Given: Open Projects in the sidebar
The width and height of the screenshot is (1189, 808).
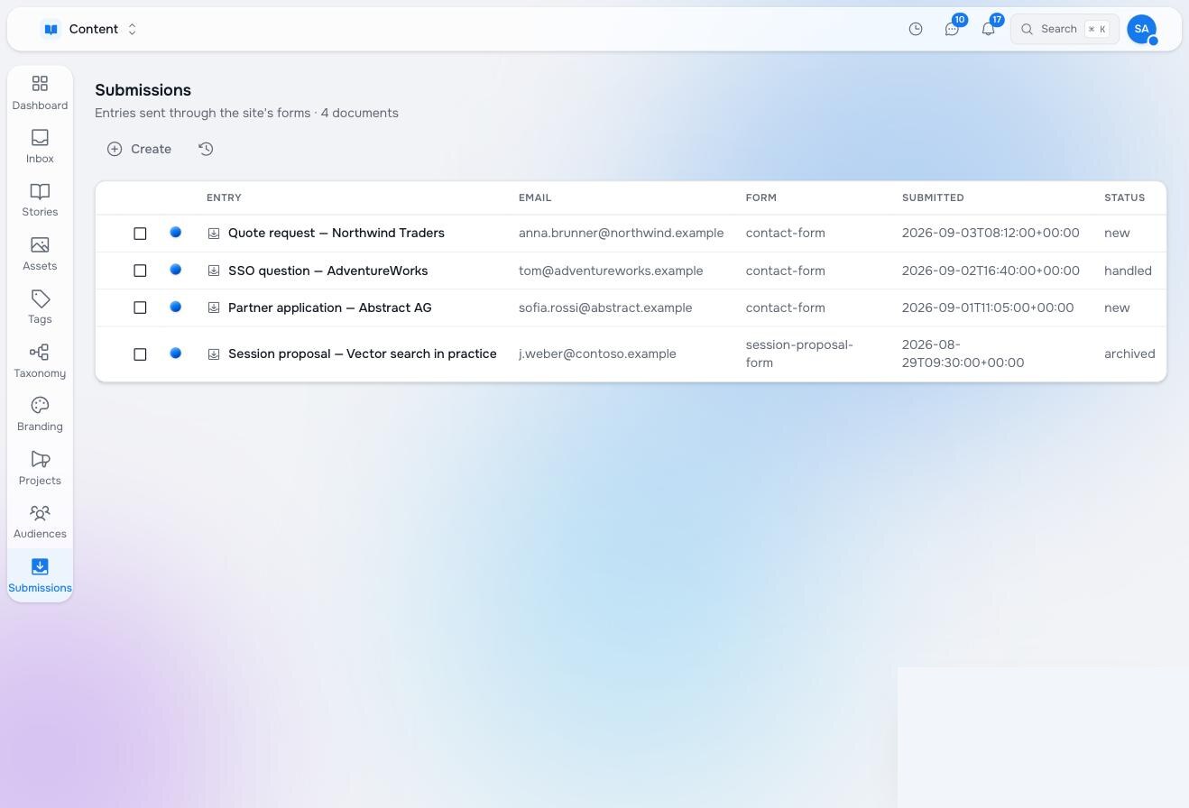Looking at the screenshot, I should [40, 469].
